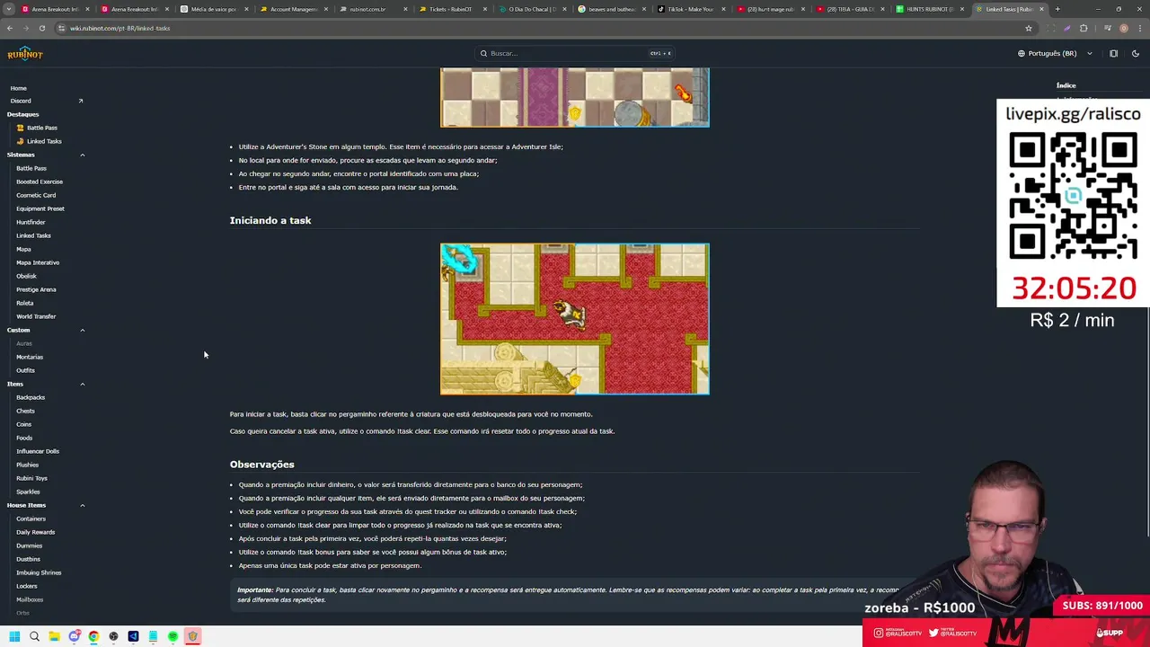
Task: Open File Explorer from the taskbar
Action: [54, 636]
